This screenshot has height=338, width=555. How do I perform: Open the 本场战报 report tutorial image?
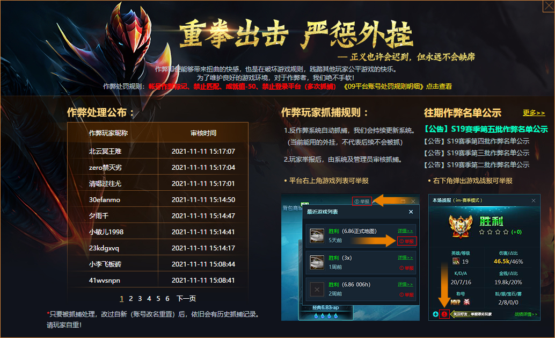pos(484,257)
